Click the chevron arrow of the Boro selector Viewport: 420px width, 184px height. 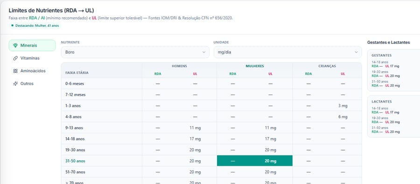[x=204, y=52]
